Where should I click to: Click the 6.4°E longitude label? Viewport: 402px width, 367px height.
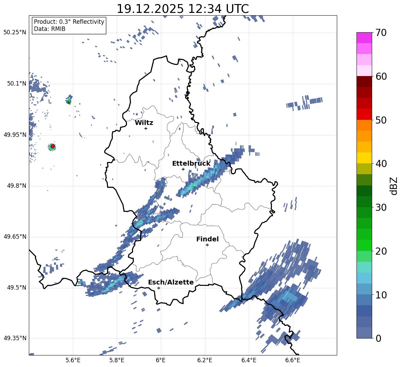(249, 360)
